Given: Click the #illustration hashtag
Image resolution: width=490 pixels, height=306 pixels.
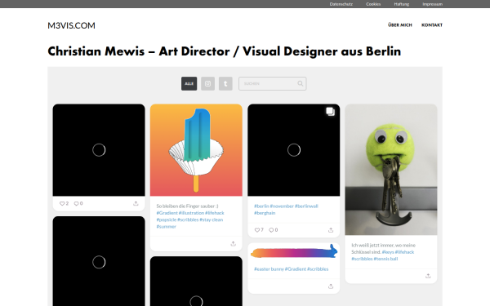Looking at the screenshot, I should pos(191,213).
